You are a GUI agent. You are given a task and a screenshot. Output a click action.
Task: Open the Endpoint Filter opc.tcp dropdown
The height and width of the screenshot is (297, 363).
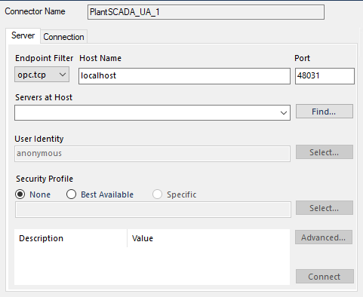point(42,75)
